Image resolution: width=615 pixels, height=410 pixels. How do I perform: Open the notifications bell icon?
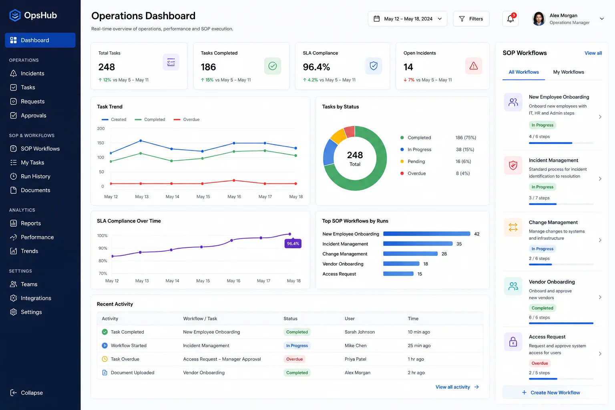pos(510,19)
